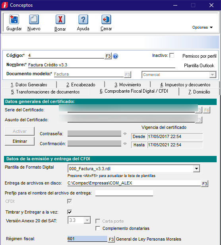The width and height of the screenshot is (221, 245).
Task: Show password with Confirmación eye icon
Action: click(125, 144)
